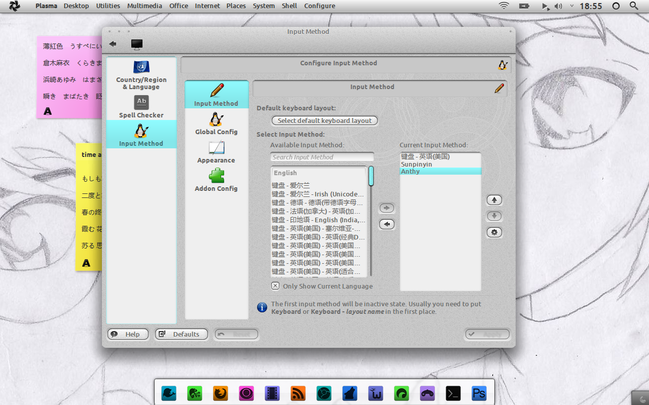Screen dimensions: 649x405
Task: Open the orange RSS feed reader icon
Action: [x=298, y=393]
